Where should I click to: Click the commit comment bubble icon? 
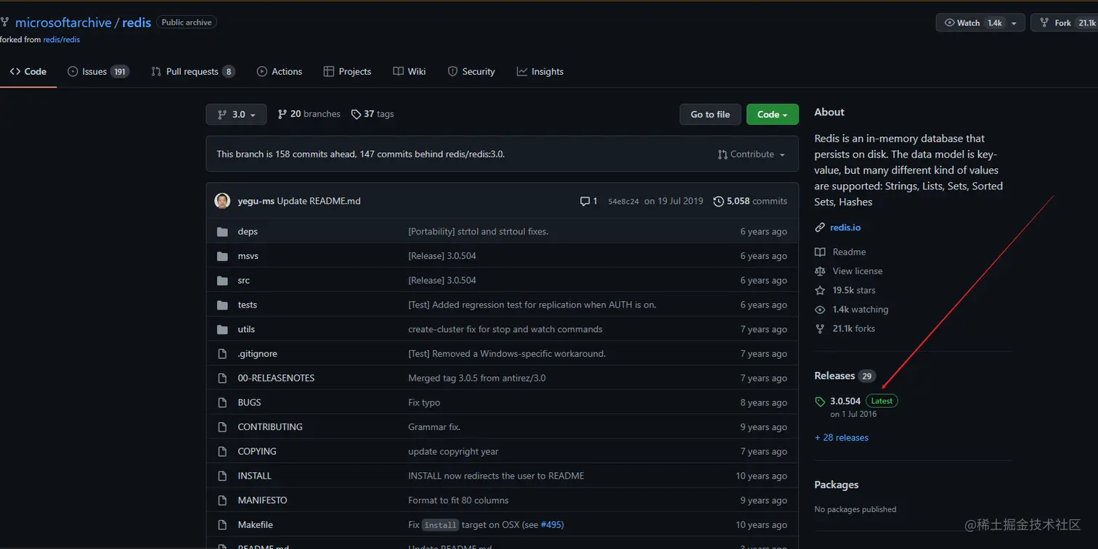click(585, 202)
